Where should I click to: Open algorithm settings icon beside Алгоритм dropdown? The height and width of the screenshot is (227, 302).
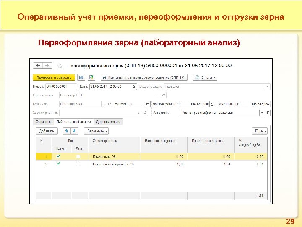tap(268, 113)
